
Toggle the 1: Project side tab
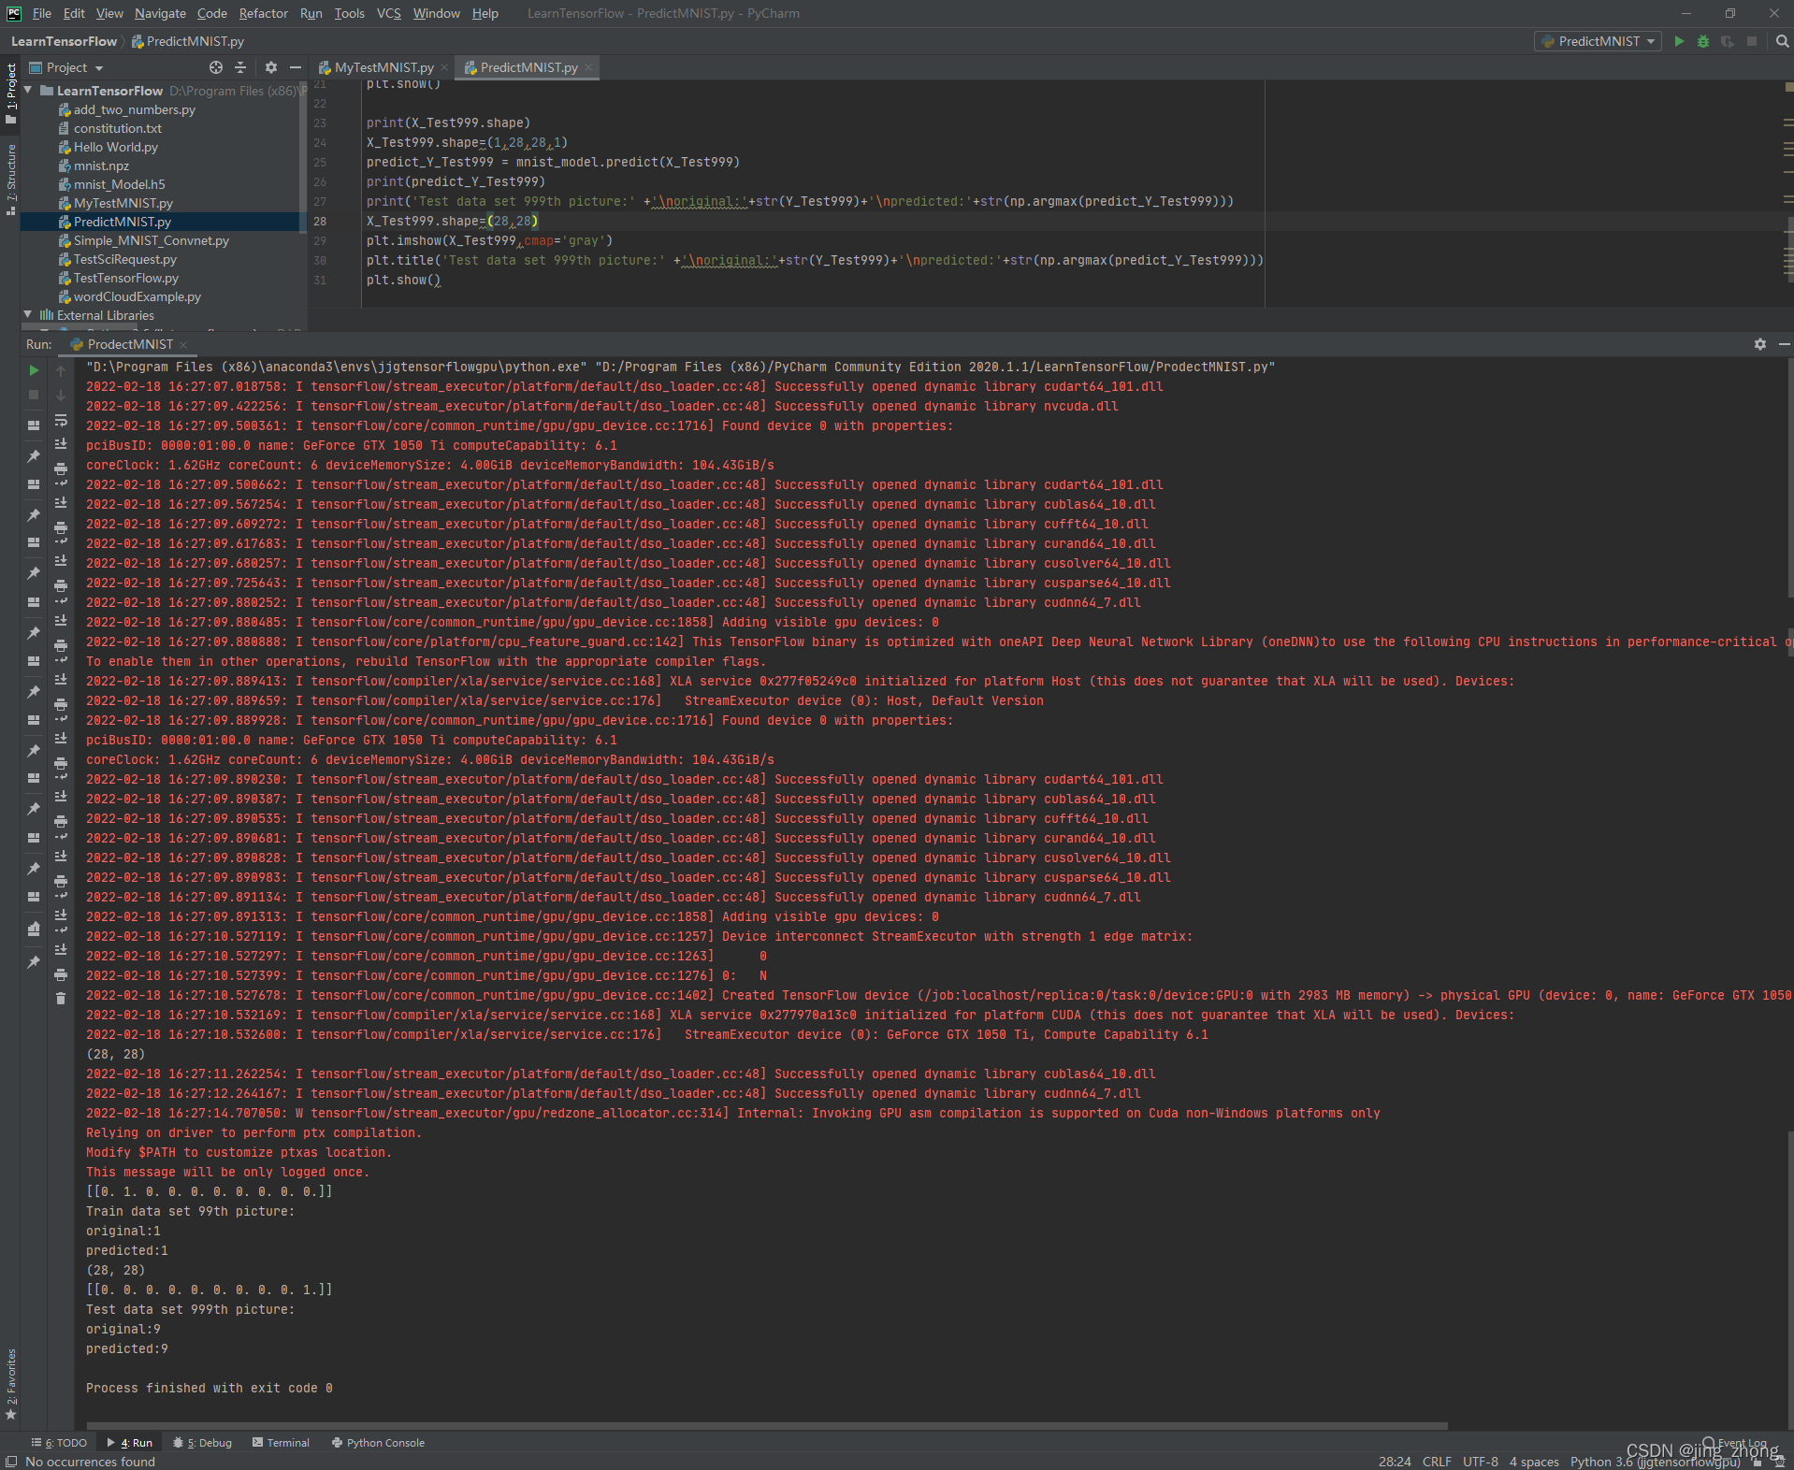pyautogui.click(x=11, y=94)
